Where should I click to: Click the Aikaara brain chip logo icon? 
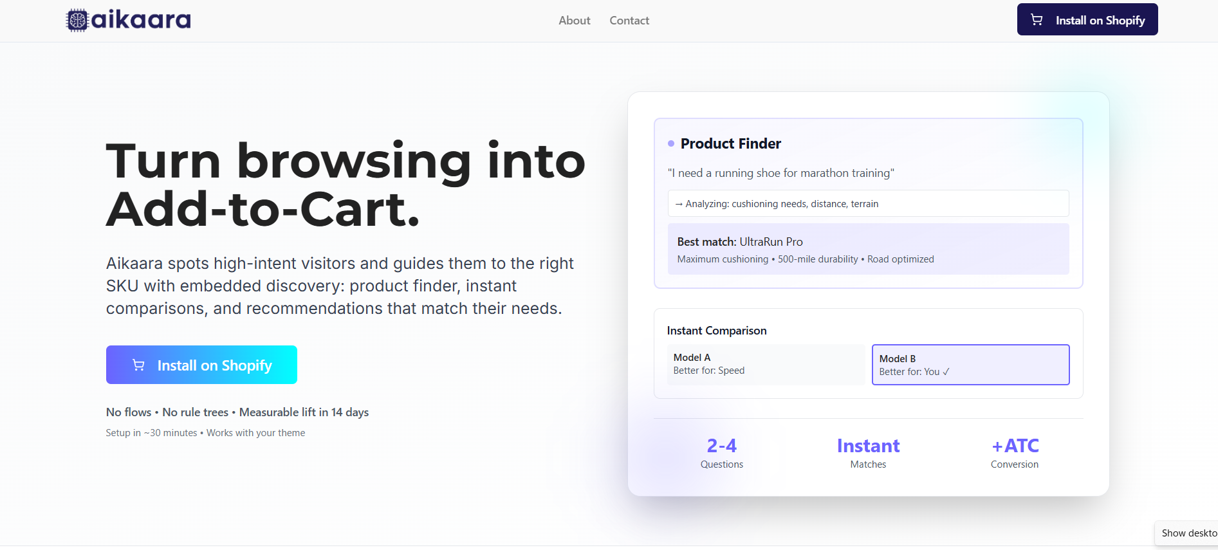pyautogui.click(x=77, y=20)
